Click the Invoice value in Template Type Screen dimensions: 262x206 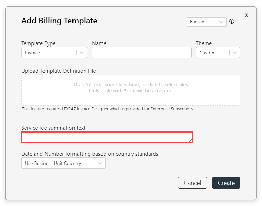[x=32, y=53]
